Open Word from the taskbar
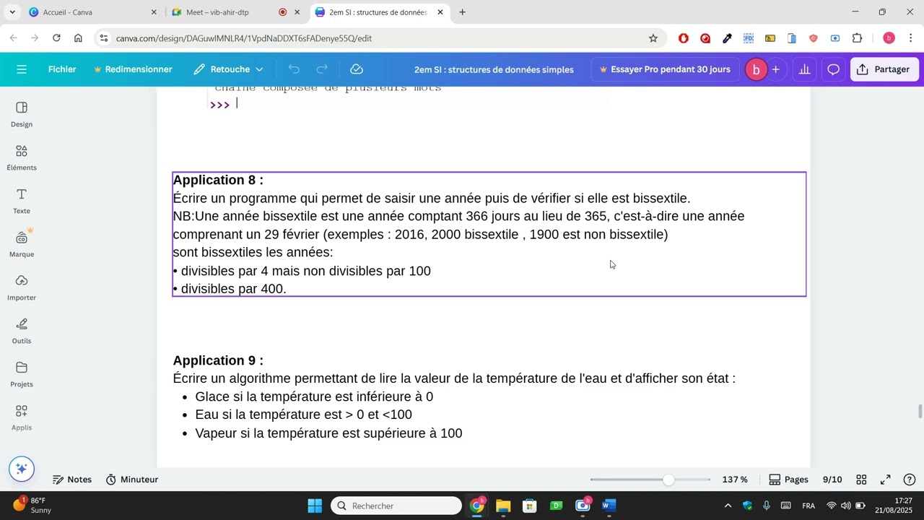924x520 pixels. (609, 506)
